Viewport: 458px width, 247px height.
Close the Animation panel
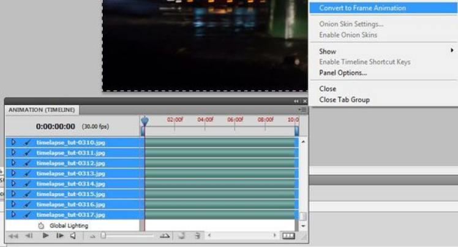point(305,101)
